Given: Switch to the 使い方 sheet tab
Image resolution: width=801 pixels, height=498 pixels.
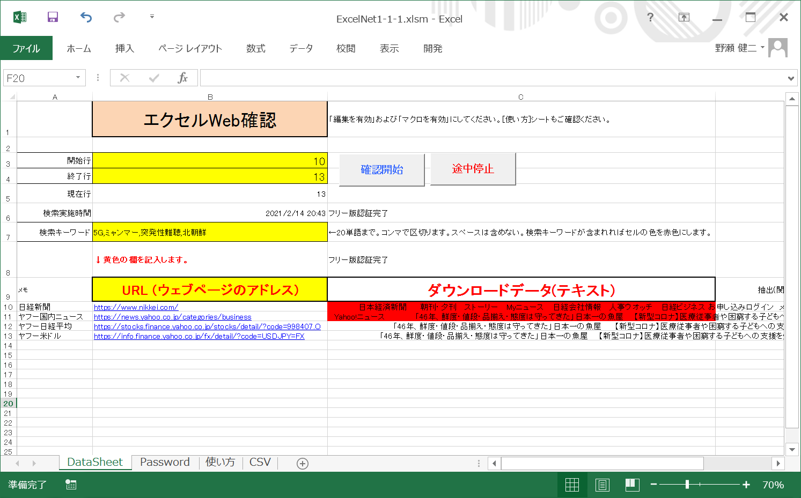Looking at the screenshot, I should (220, 462).
